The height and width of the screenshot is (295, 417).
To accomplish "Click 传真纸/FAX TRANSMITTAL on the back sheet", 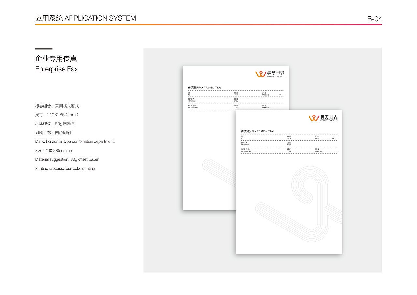I will [205, 88].
